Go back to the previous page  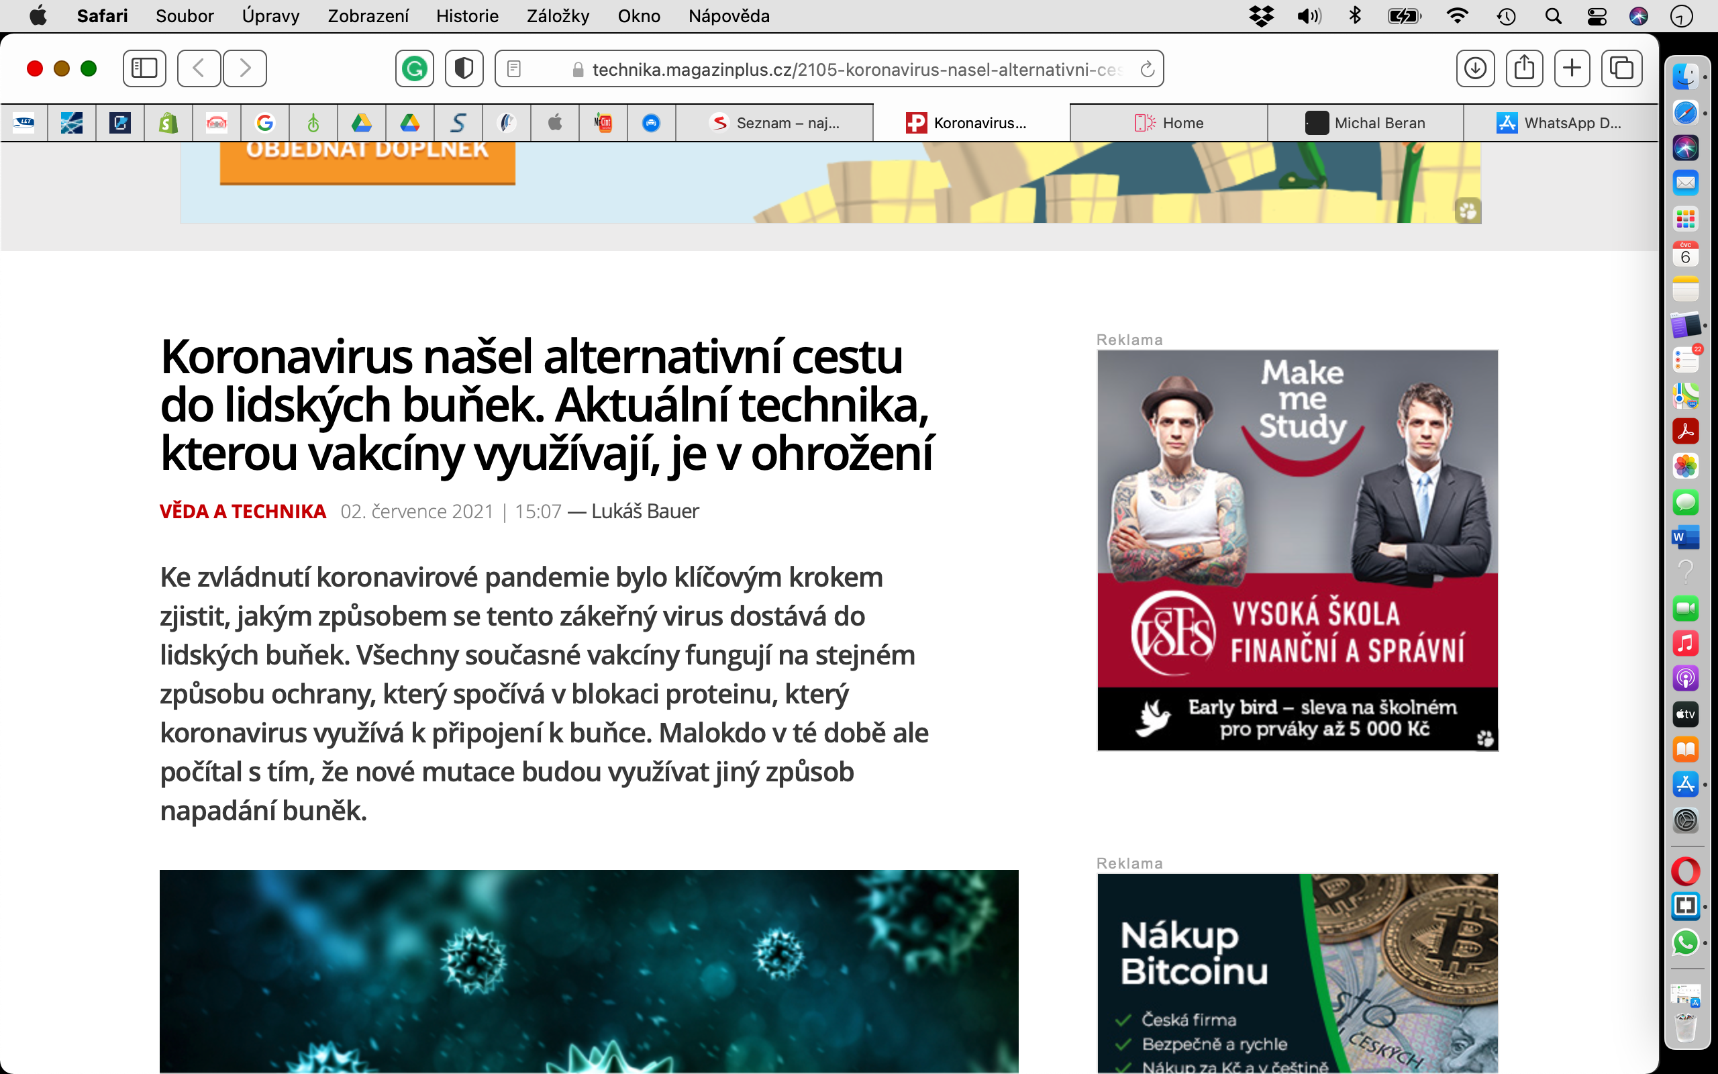(x=199, y=68)
